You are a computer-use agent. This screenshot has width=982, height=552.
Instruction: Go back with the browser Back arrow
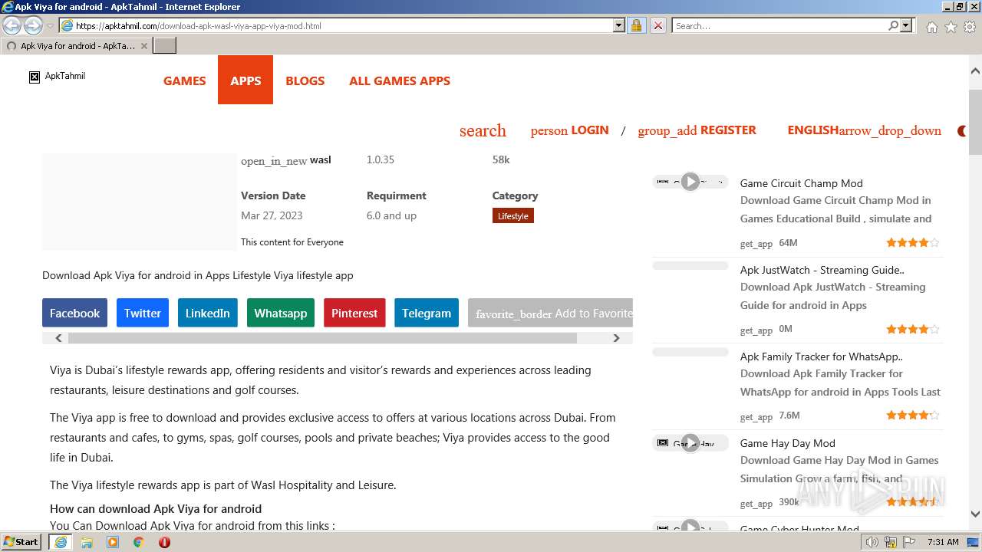(12, 25)
